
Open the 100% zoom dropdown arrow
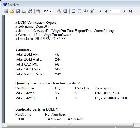(54, 11)
